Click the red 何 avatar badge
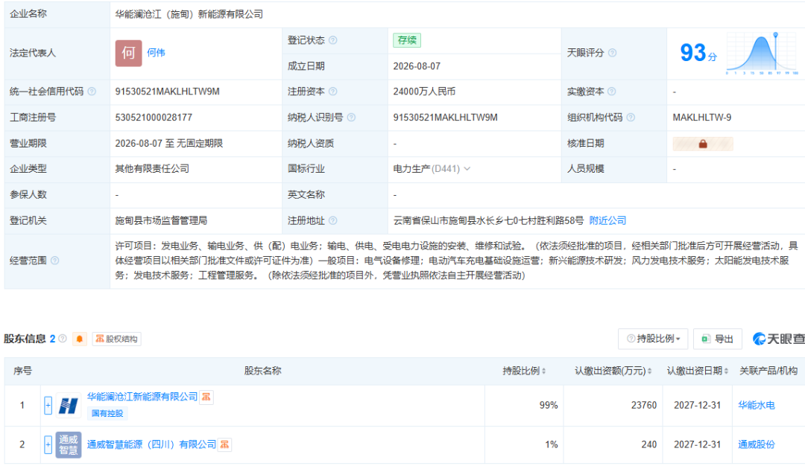 click(128, 53)
